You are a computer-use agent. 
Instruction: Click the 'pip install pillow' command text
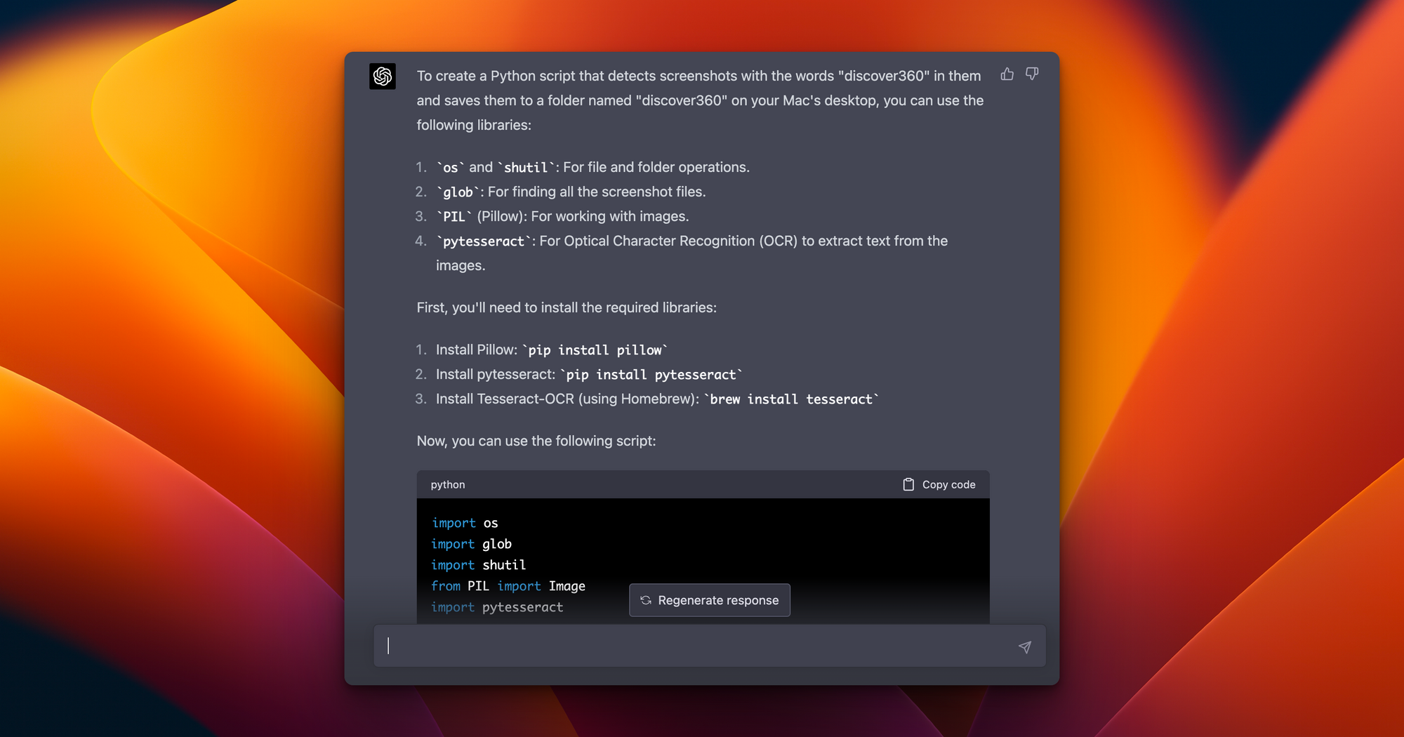tap(595, 350)
